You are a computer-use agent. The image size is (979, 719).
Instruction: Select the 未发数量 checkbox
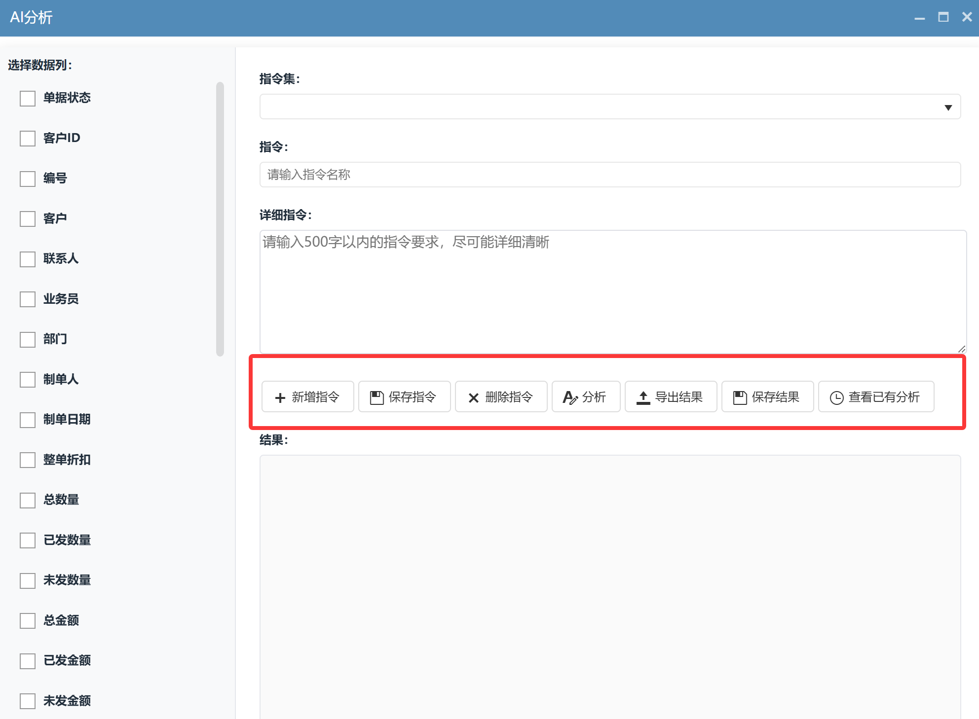click(28, 580)
